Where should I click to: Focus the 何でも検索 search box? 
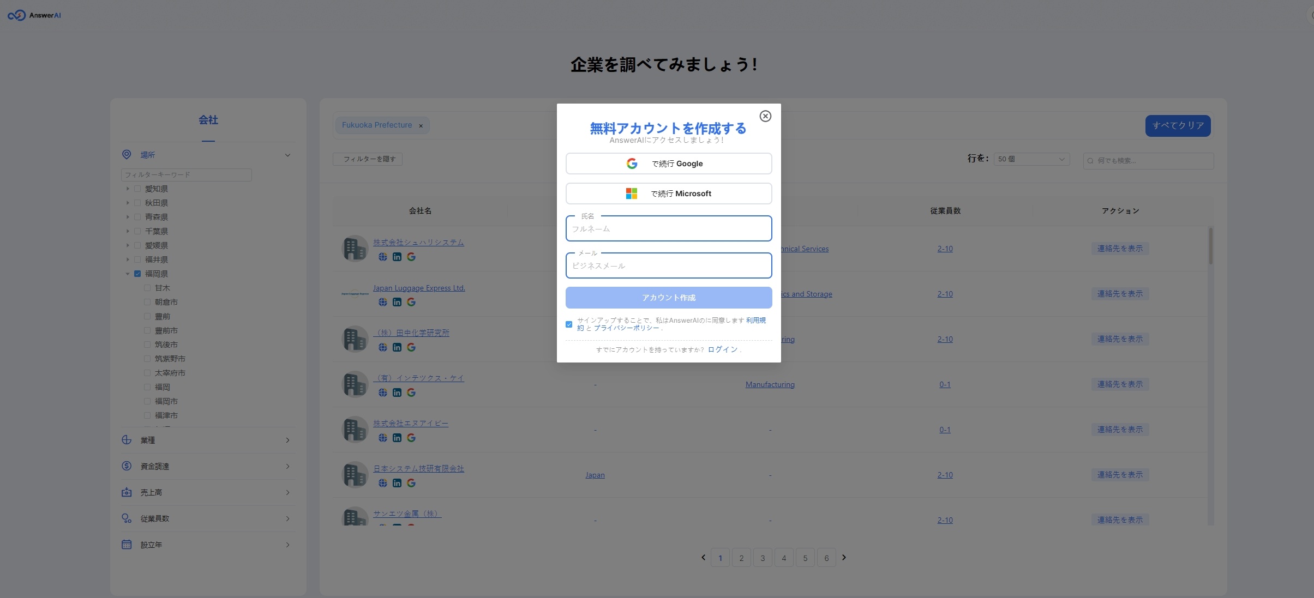click(x=1148, y=161)
